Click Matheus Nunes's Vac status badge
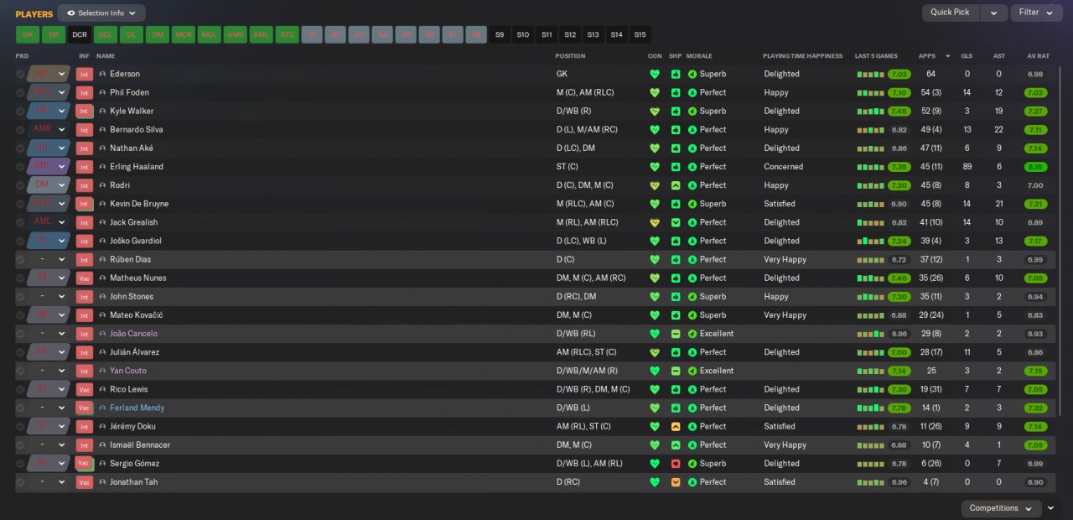Image resolution: width=1073 pixels, height=520 pixels. click(x=84, y=278)
